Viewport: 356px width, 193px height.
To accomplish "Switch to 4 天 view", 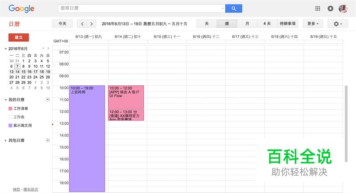I will (x=267, y=24).
